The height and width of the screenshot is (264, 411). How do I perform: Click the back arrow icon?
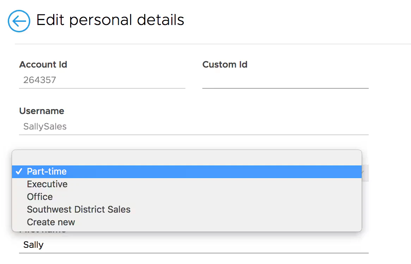(x=19, y=21)
